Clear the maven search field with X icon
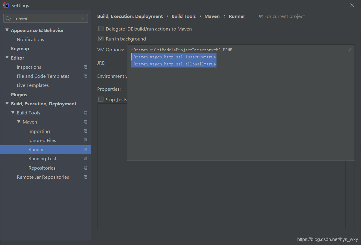361x245 pixels. coord(83,18)
